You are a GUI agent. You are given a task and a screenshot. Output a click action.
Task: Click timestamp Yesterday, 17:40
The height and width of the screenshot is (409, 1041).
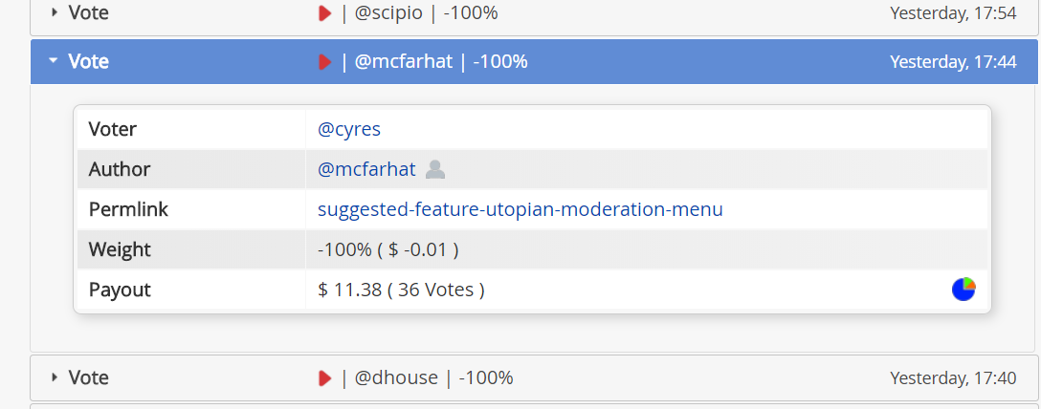coord(953,377)
